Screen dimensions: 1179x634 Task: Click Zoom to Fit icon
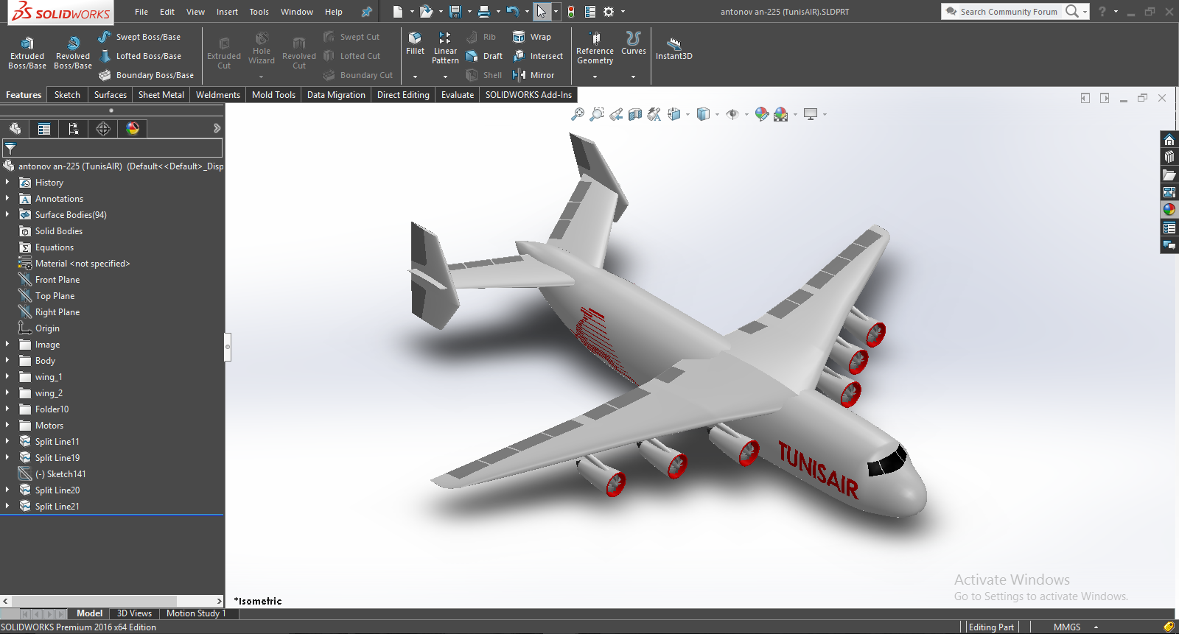tap(578, 114)
